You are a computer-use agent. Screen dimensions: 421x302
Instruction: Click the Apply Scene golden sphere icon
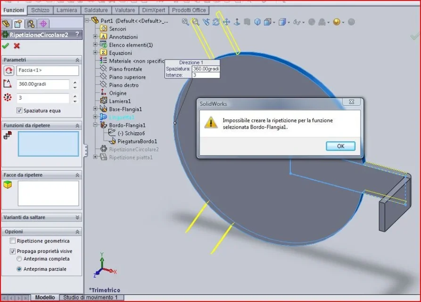click(337, 22)
